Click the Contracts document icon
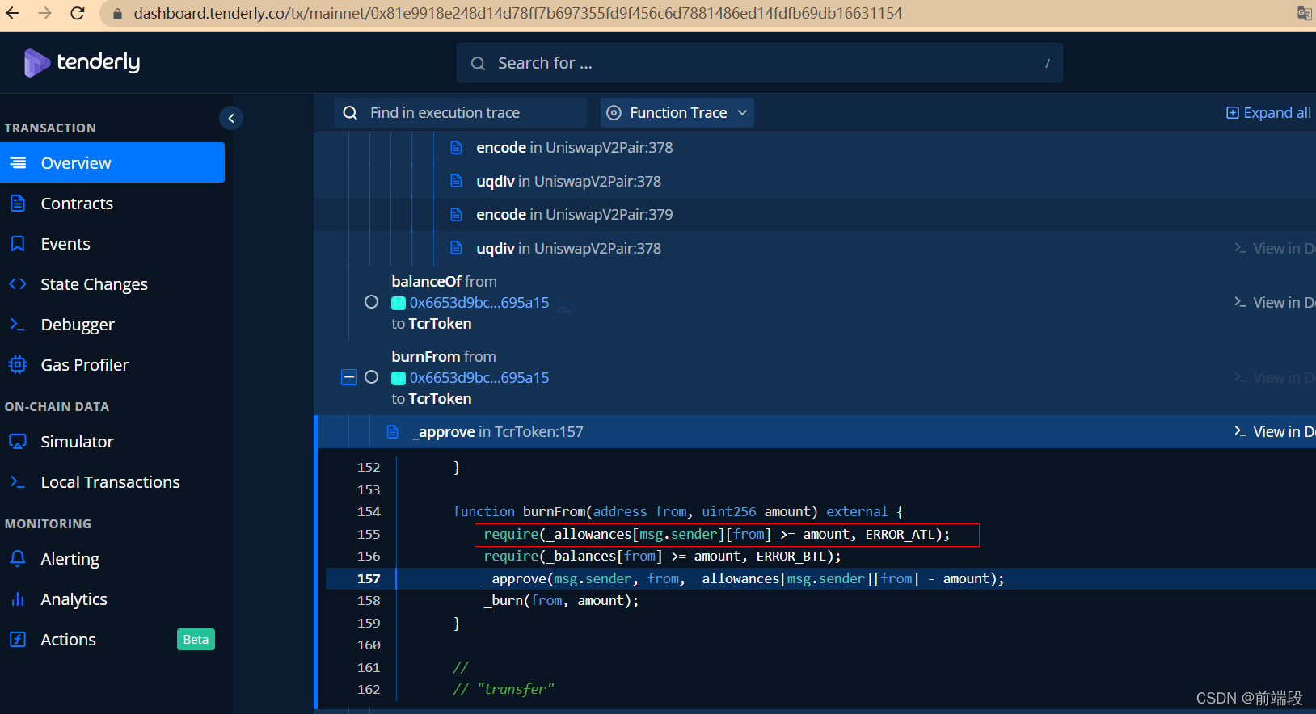The height and width of the screenshot is (714, 1316). [x=18, y=203]
